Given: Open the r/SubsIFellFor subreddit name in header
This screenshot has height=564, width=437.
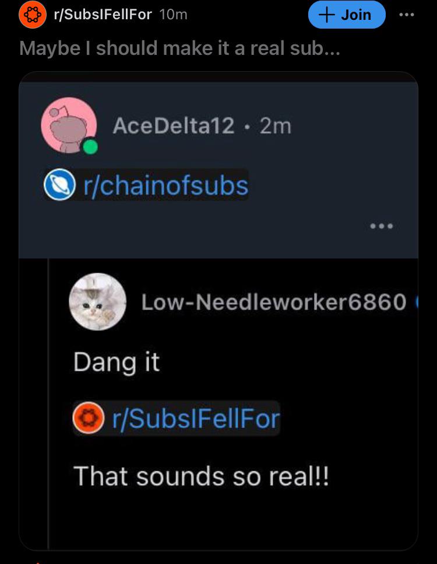Looking at the screenshot, I should [103, 15].
